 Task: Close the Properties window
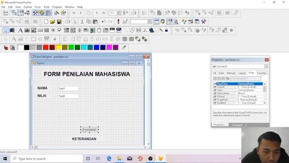[267, 60]
